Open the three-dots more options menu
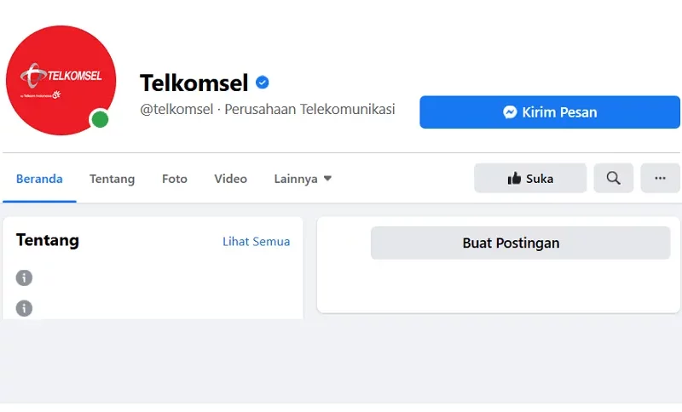The image size is (682, 412). point(660,178)
